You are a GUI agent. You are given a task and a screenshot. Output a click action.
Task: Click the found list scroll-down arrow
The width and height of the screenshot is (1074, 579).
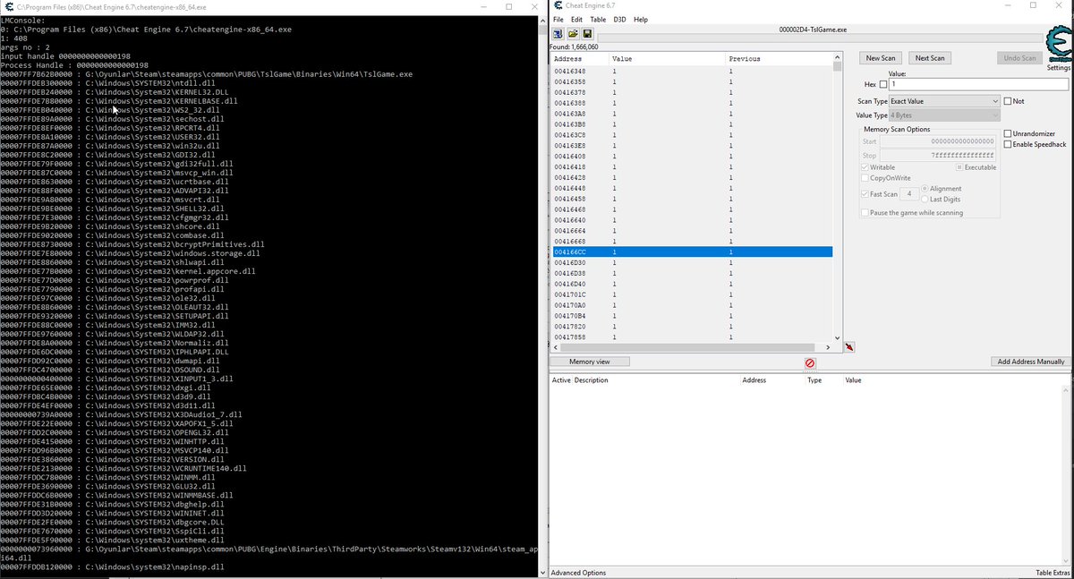tap(838, 337)
